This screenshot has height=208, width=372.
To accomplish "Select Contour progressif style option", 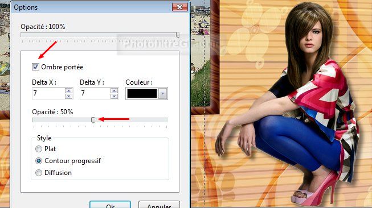I will coord(38,161).
